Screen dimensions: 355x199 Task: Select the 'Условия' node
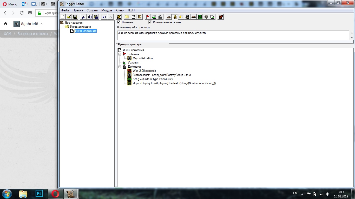click(133, 62)
